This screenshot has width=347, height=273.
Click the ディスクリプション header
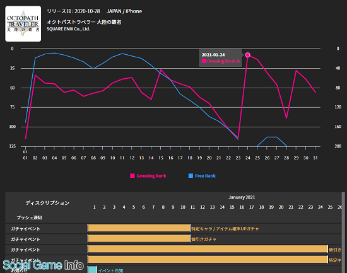pyautogui.click(x=47, y=203)
